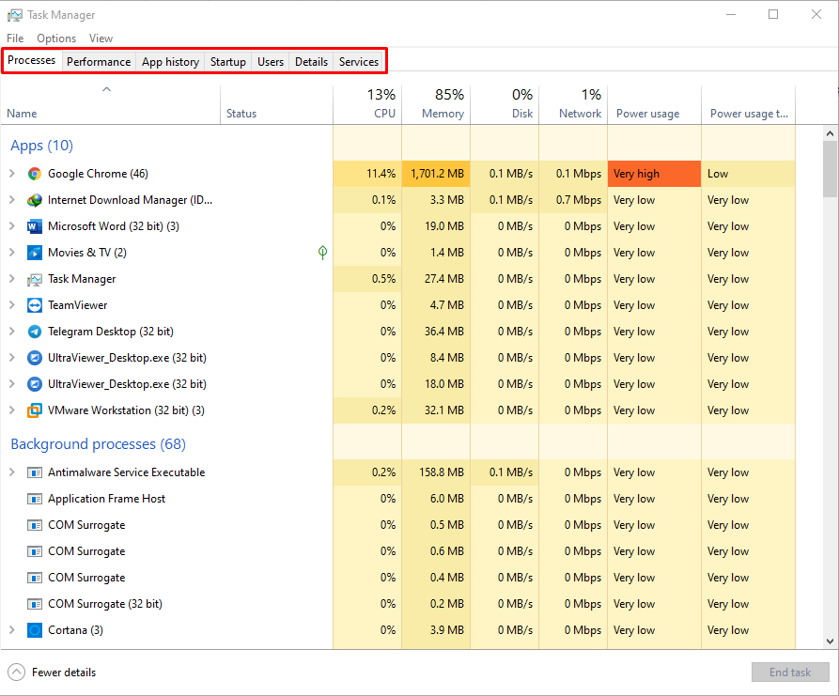Expand the Google Chrome process group

[x=12, y=174]
